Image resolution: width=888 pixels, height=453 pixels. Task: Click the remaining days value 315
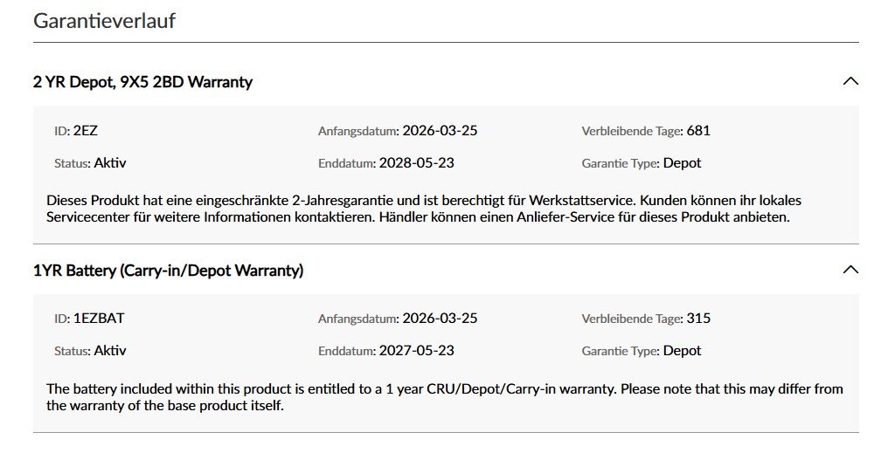tap(698, 319)
